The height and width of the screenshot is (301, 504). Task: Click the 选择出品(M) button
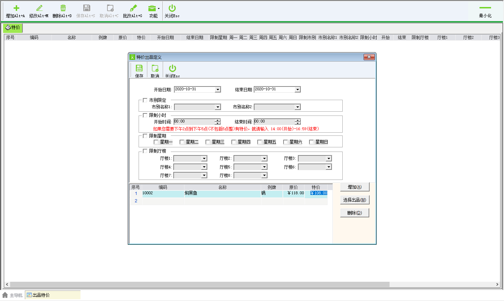pos(355,200)
